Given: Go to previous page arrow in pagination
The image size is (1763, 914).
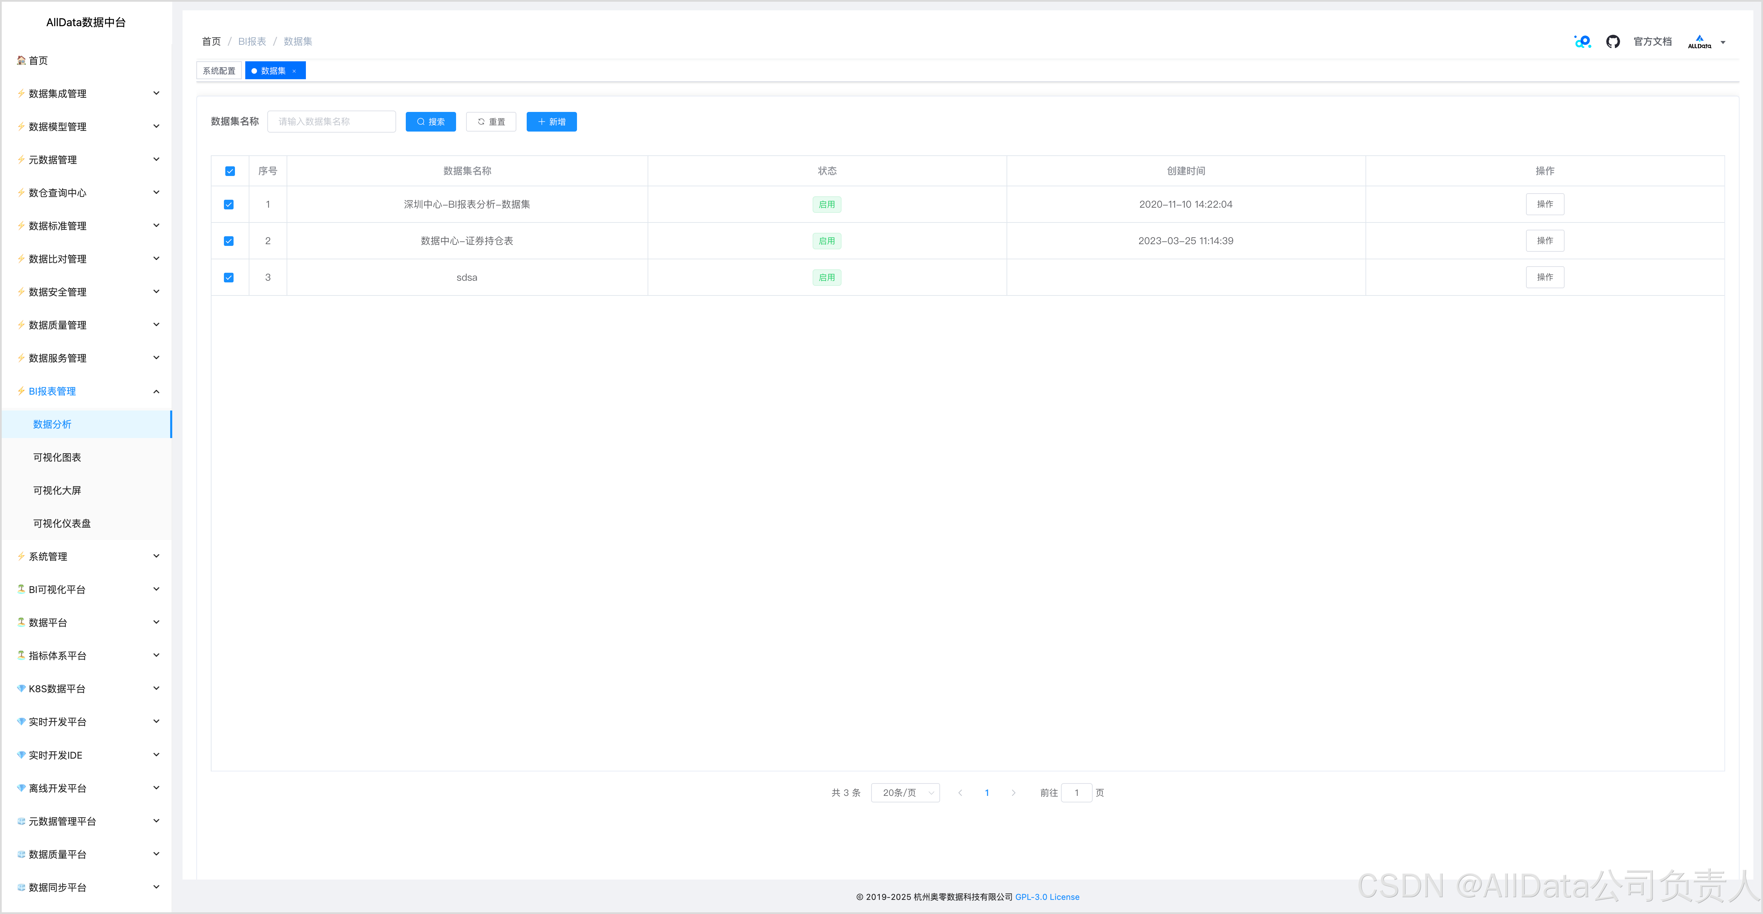Looking at the screenshot, I should 960,793.
